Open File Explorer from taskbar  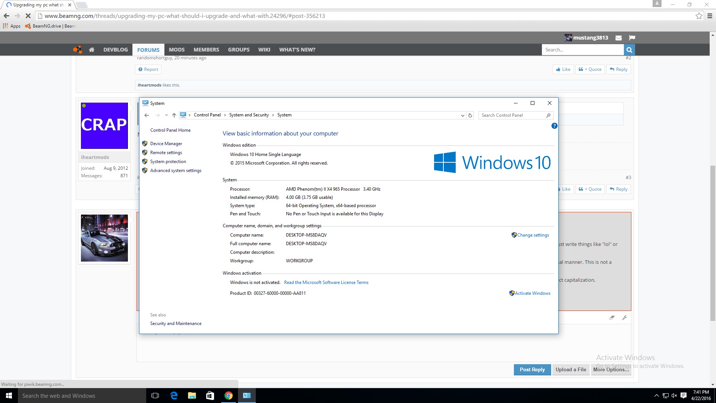click(x=192, y=396)
